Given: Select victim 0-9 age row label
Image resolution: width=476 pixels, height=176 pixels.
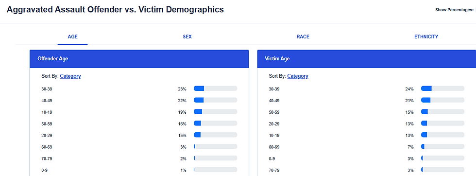Looking at the screenshot, I should (272, 158).
